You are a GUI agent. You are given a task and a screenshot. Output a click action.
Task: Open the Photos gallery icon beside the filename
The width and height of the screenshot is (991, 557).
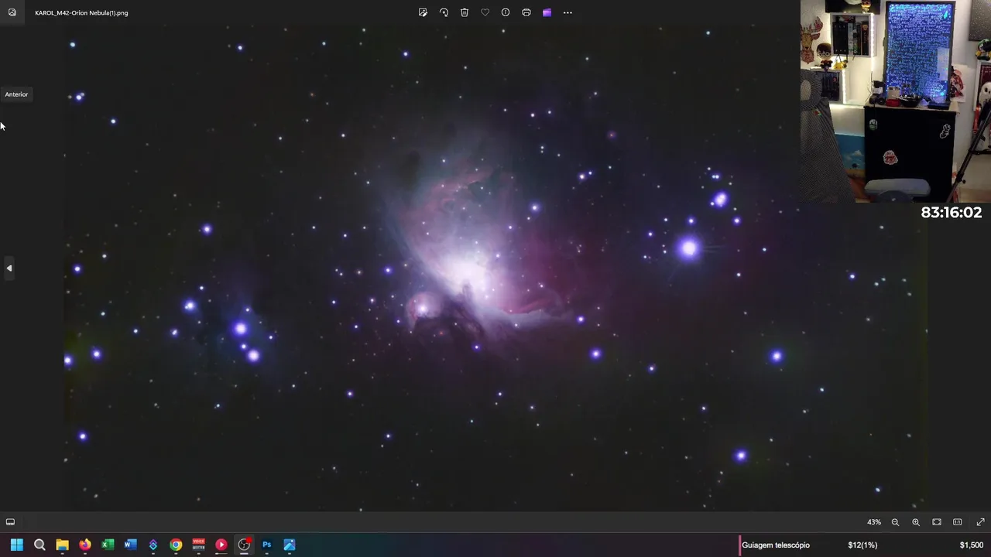click(12, 12)
